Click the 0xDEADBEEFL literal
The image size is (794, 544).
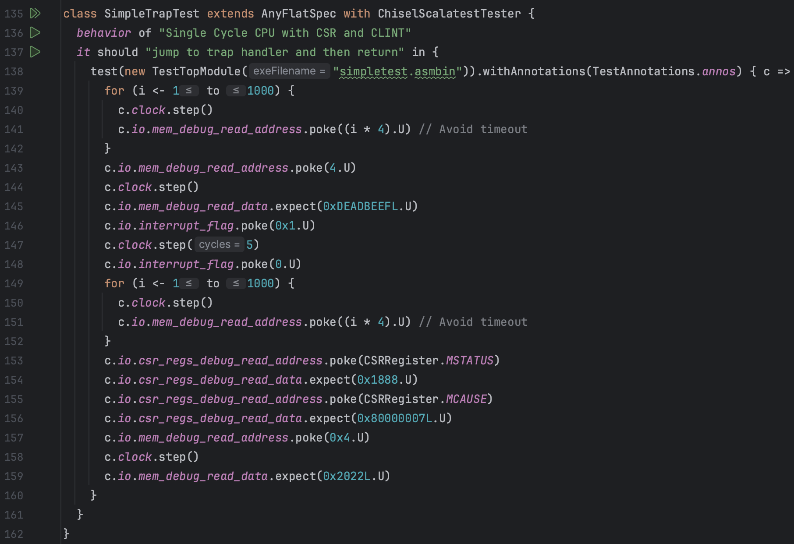[360, 206]
